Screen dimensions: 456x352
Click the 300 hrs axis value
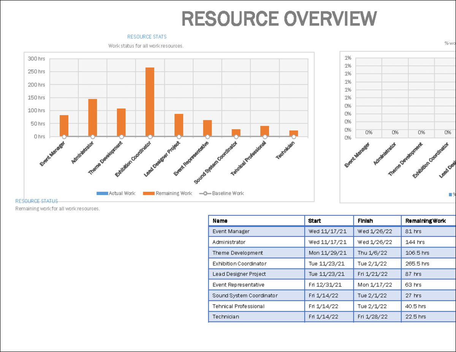click(37, 58)
